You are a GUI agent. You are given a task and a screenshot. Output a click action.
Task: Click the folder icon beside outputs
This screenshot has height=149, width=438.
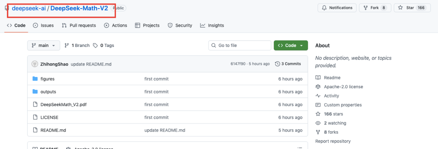[35, 92]
